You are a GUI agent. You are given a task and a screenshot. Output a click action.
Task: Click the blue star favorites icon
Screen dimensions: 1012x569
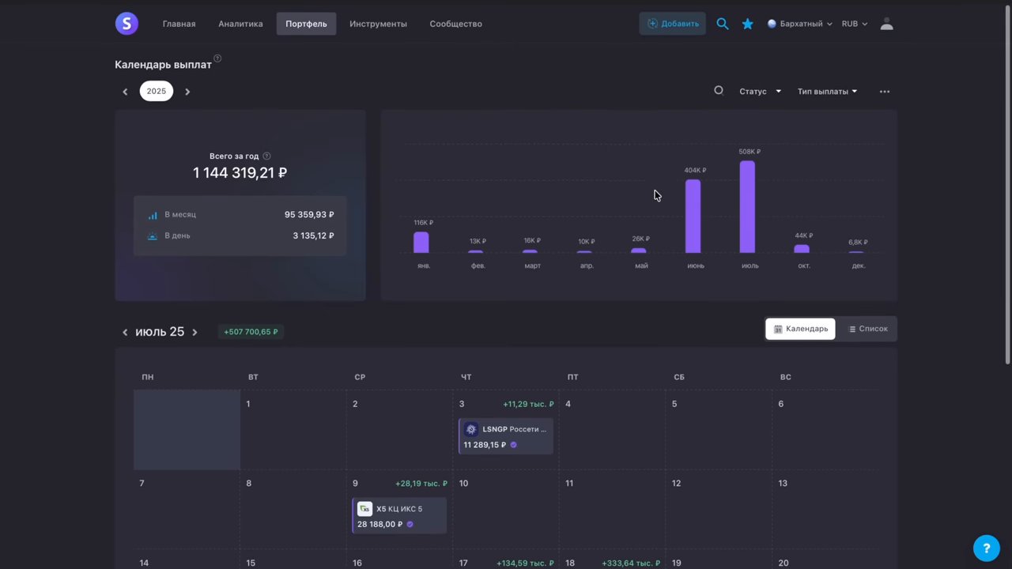(x=747, y=24)
